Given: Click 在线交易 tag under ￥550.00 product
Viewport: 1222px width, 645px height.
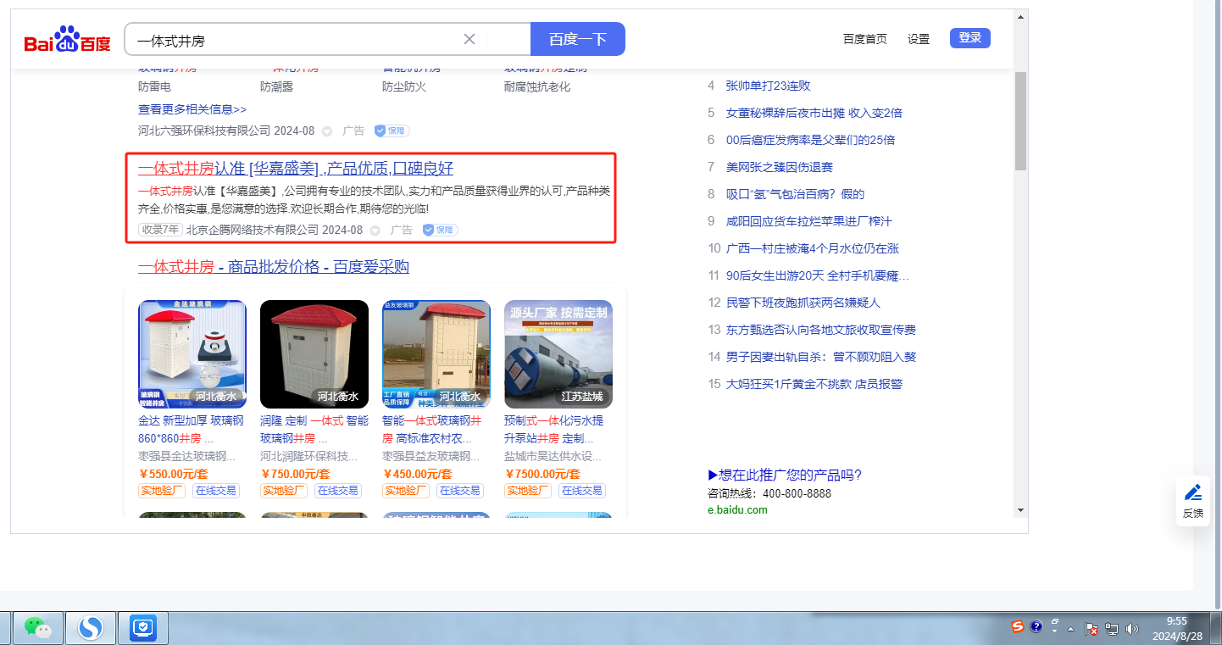Looking at the screenshot, I should (x=216, y=491).
